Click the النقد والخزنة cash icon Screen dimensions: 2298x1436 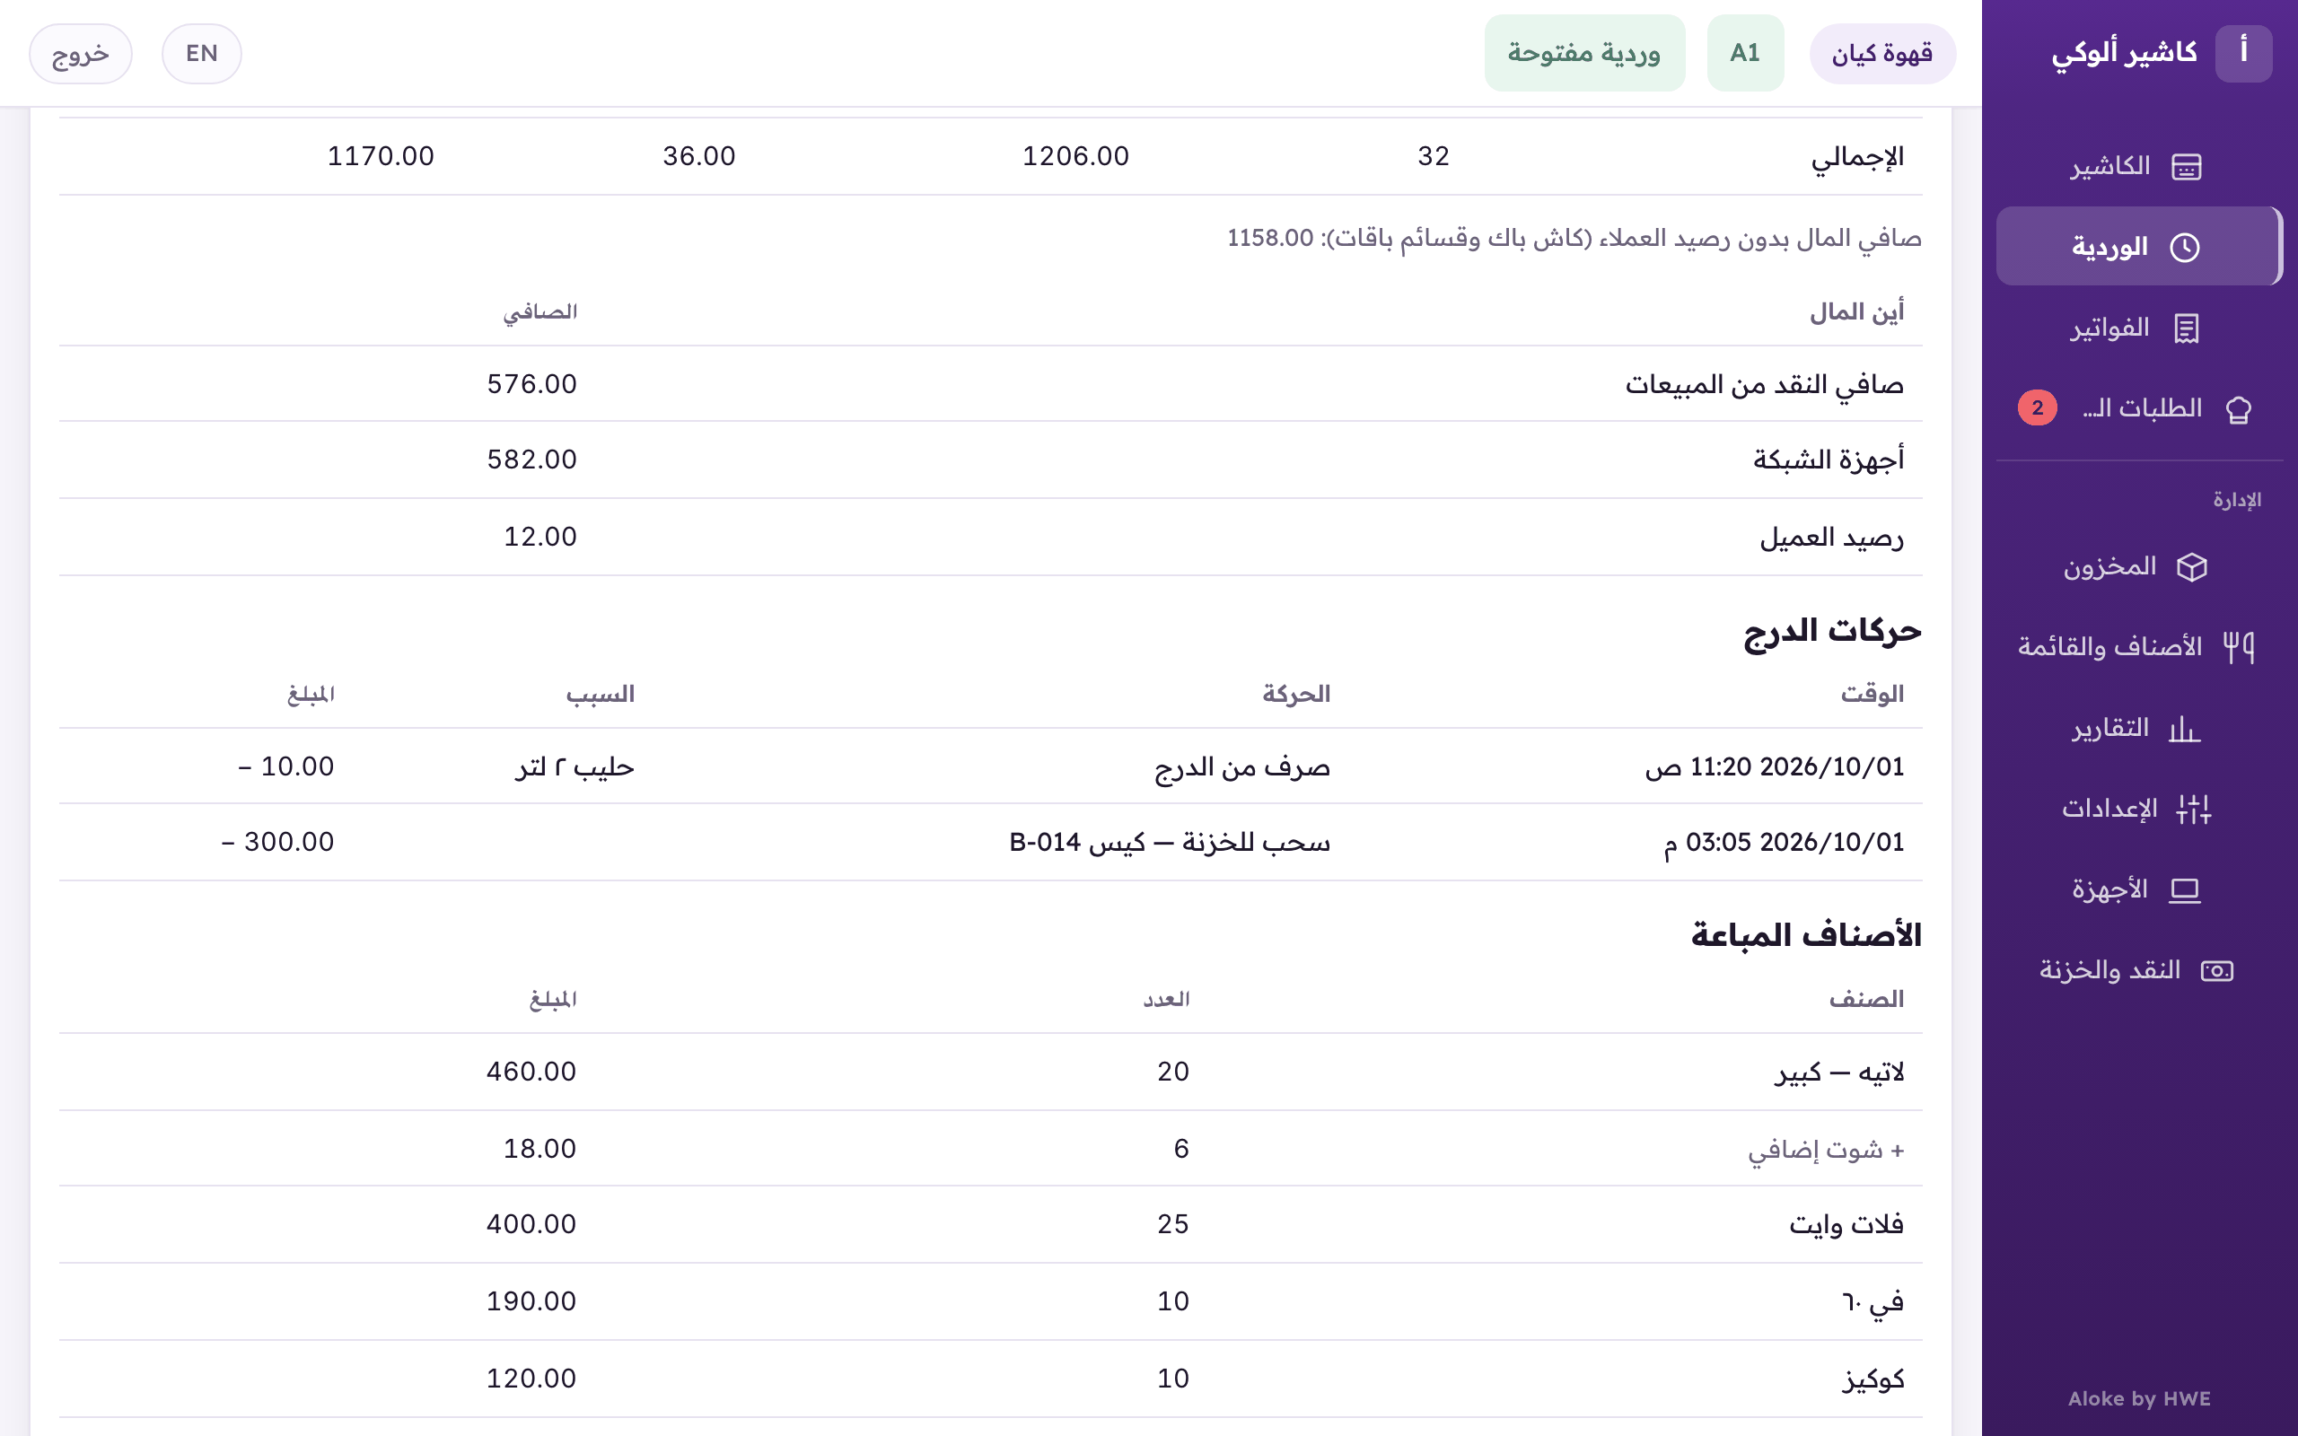(x=2217, y=970)
